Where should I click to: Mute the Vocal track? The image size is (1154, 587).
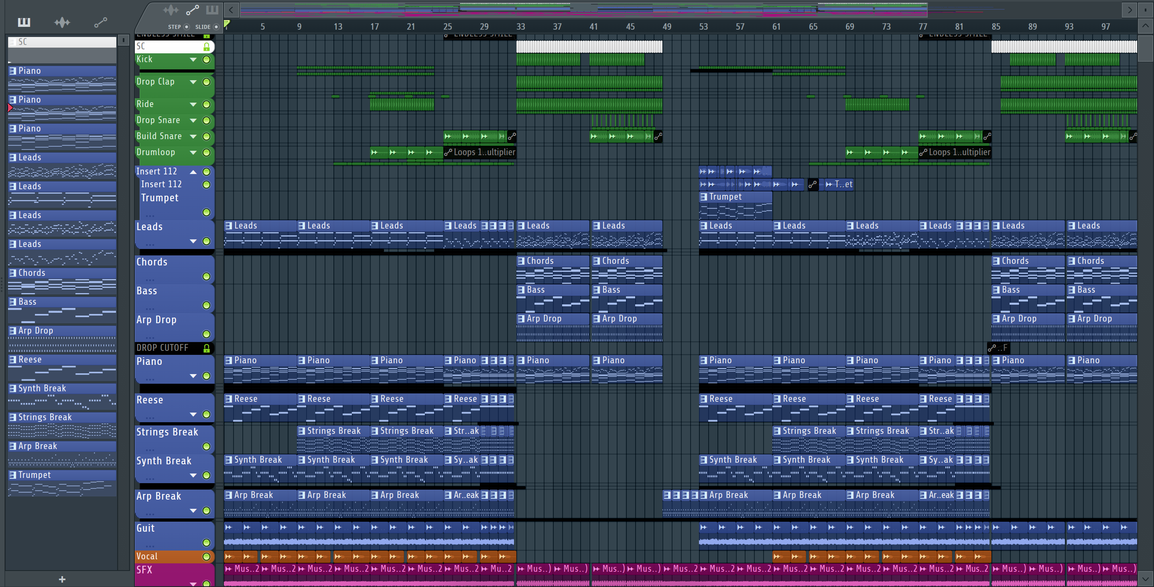(x=207, y=557)
